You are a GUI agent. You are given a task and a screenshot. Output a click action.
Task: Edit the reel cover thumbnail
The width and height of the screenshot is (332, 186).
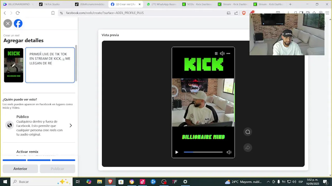coord(14,65)
